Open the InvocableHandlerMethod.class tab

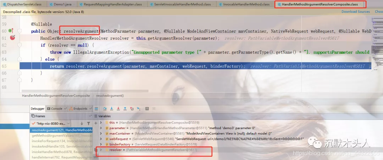click(245, 4)
